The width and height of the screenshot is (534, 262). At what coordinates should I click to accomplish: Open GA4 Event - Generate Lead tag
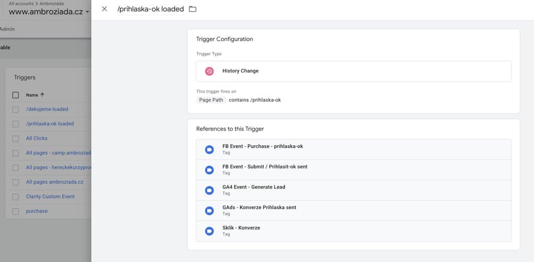point(354,190)
